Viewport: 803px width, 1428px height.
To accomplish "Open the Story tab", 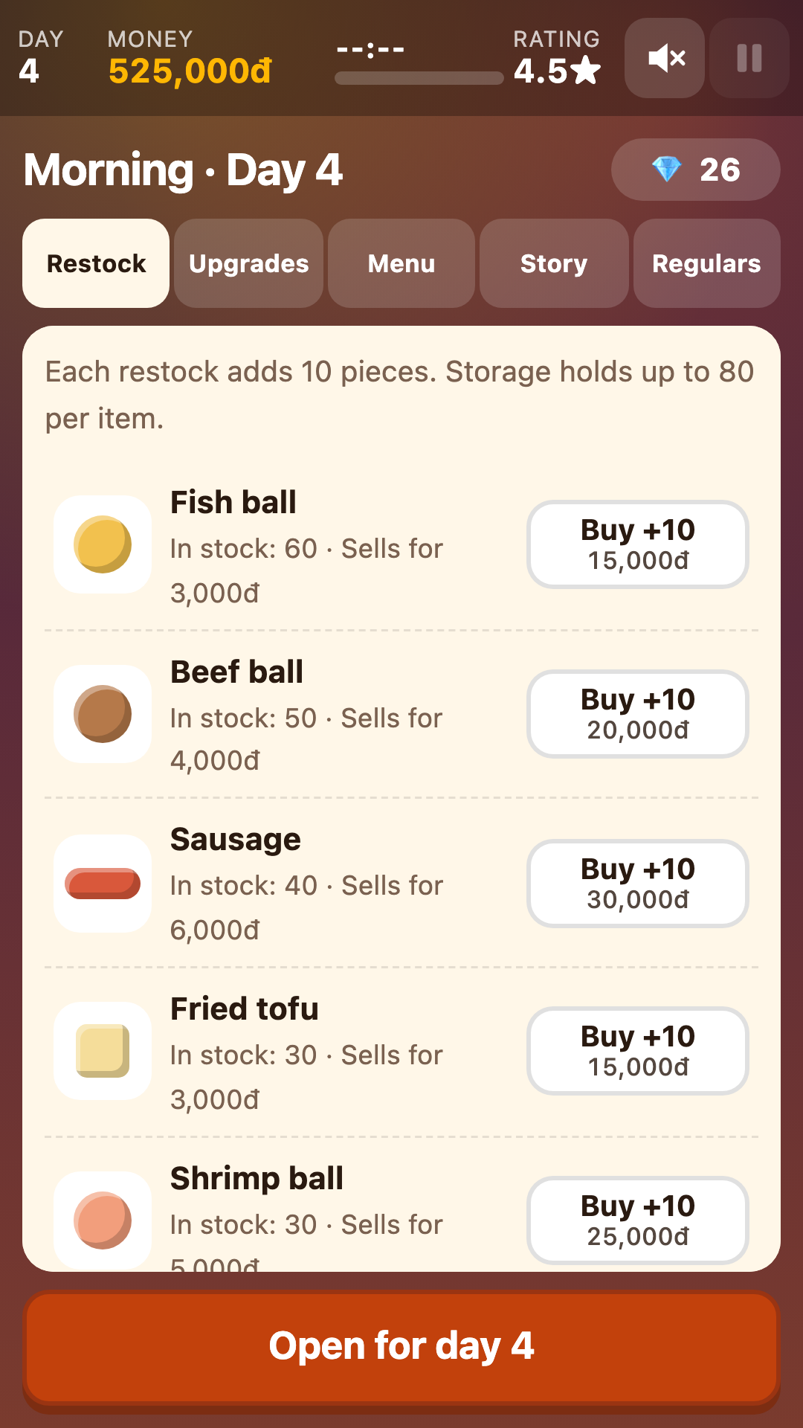I will [x=554, y=263].
